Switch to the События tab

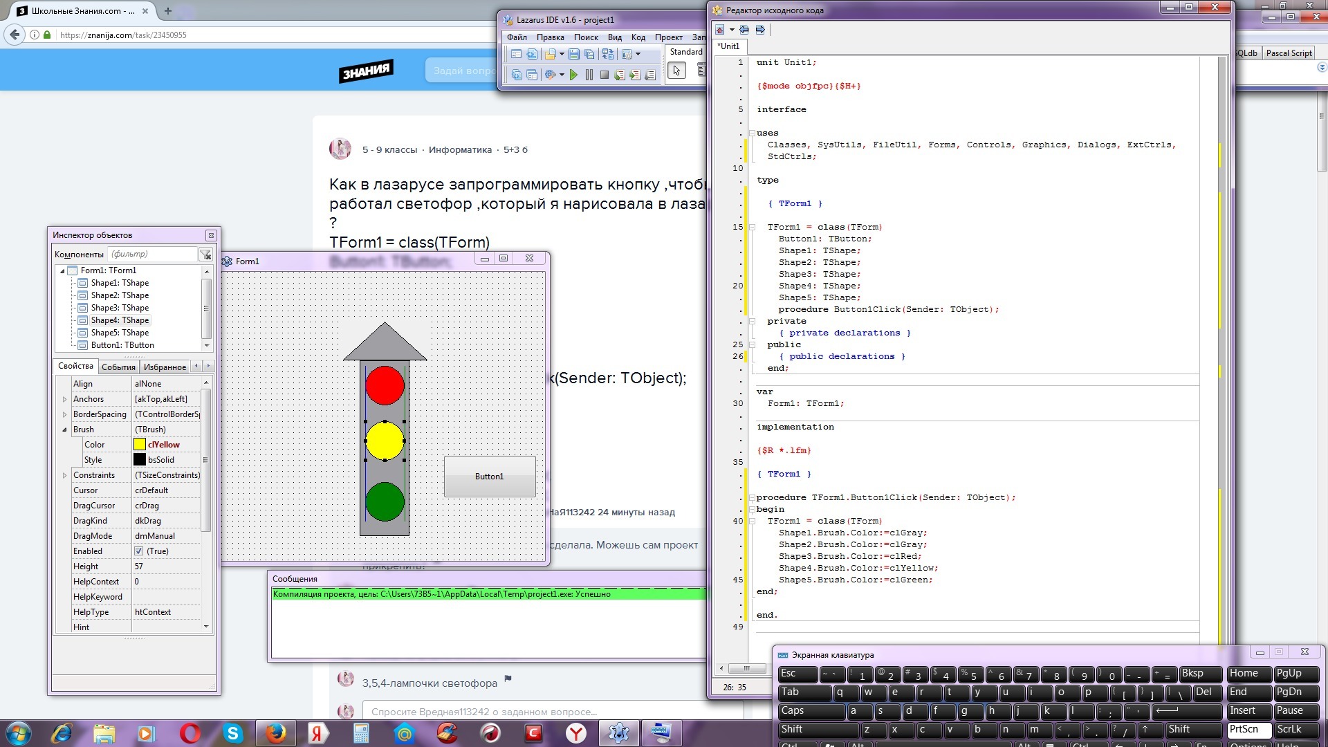pyautogui.click(x=118, y=367)
